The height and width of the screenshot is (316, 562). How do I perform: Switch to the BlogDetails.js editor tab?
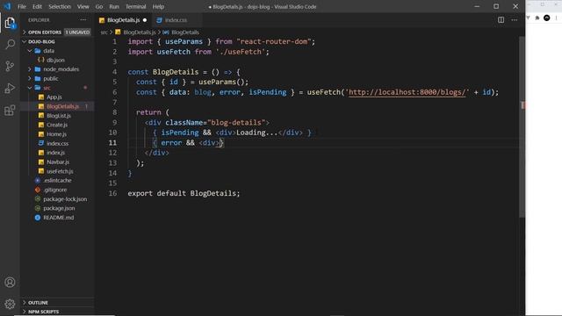click(x=123, y=20)
